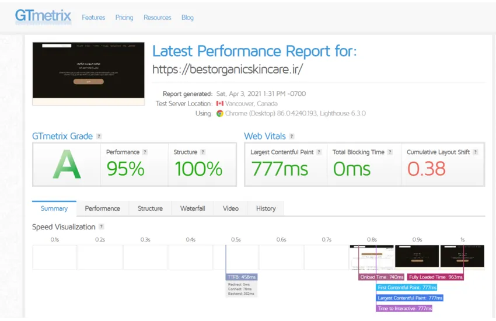Switch to the Performance tab

coord(102,208)
